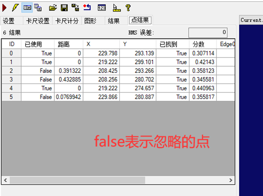Click the Edge0 column header
Screen dimensions: 263x196
click(x=226, y=44)
